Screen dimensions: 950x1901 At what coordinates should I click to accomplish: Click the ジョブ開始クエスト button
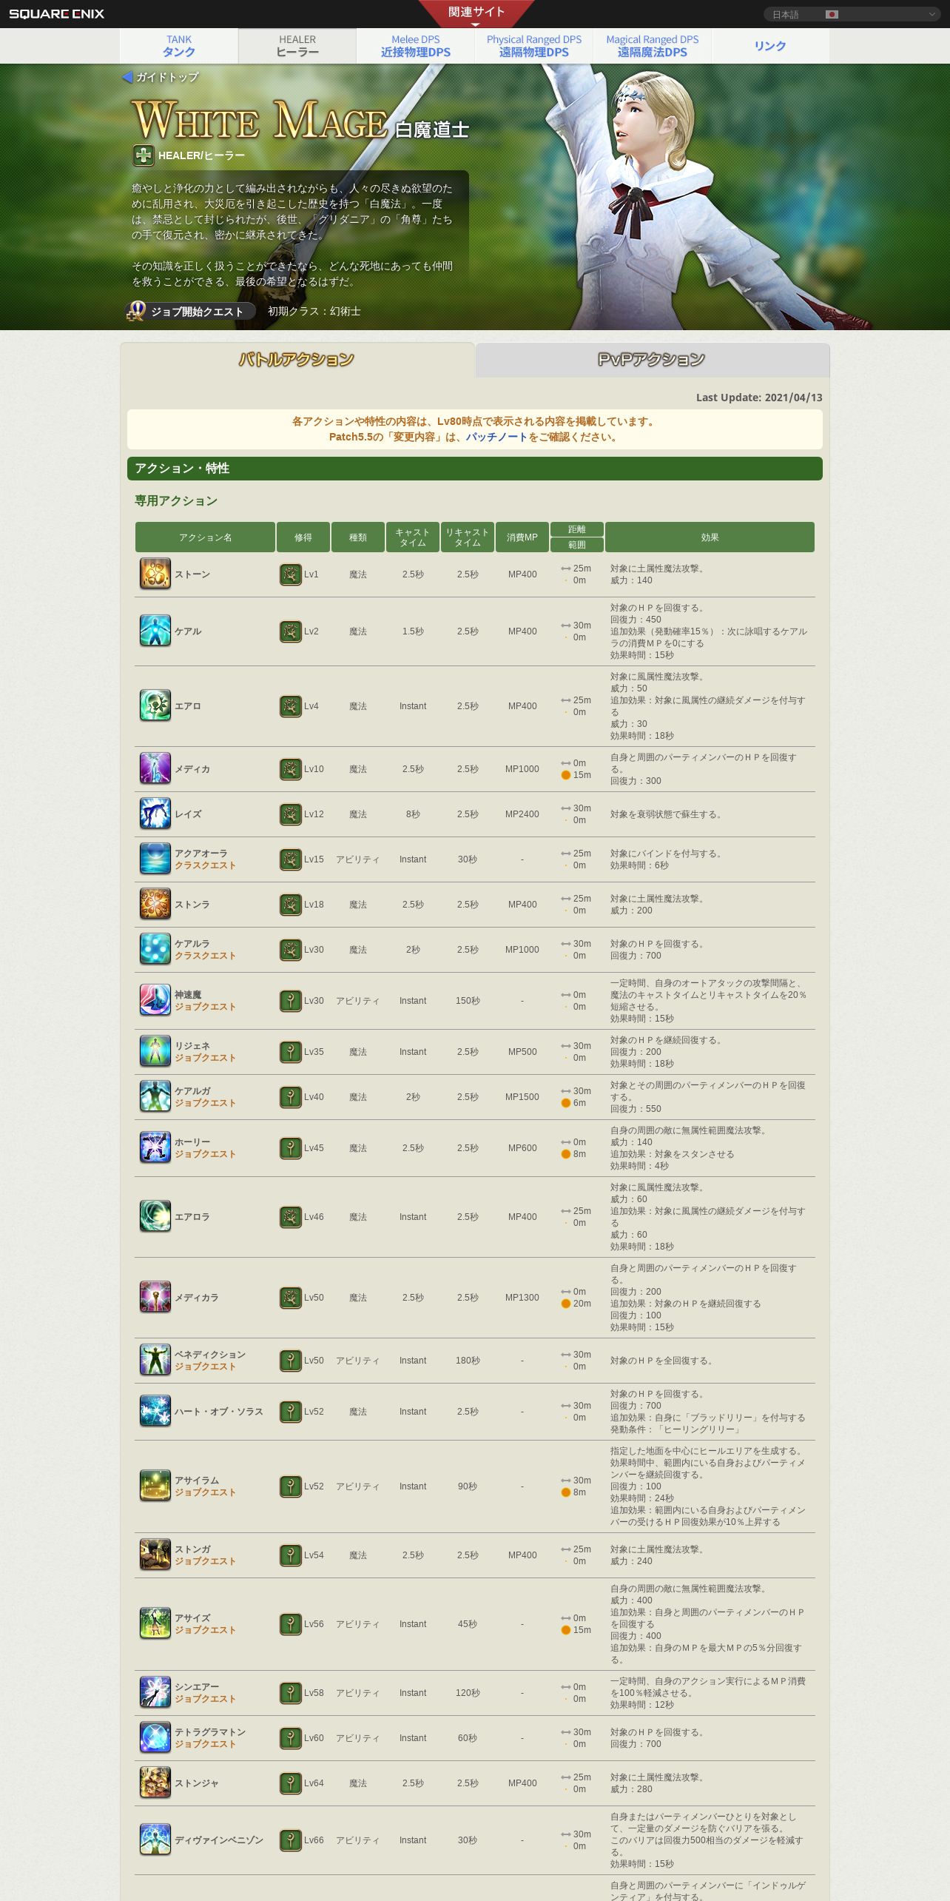point(191,312)
